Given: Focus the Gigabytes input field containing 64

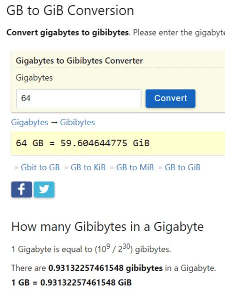Looking at the screenshot, I should tap(78, 99).
